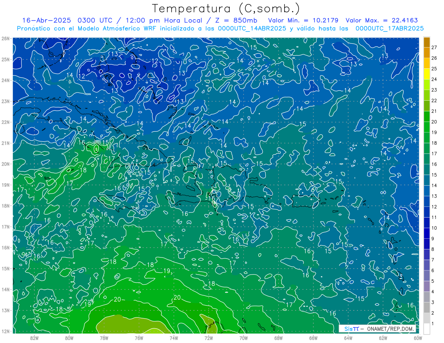Click the "62W" longitude axis label

[x=383, y=338]
